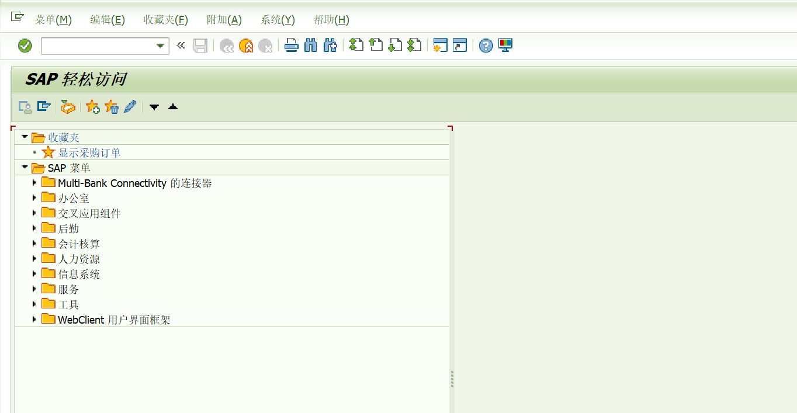
Task: Expand the 后勤 folder node
Action: 35,228
